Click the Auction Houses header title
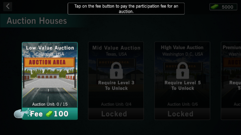241x135 pixels. [x=37, y=21]
